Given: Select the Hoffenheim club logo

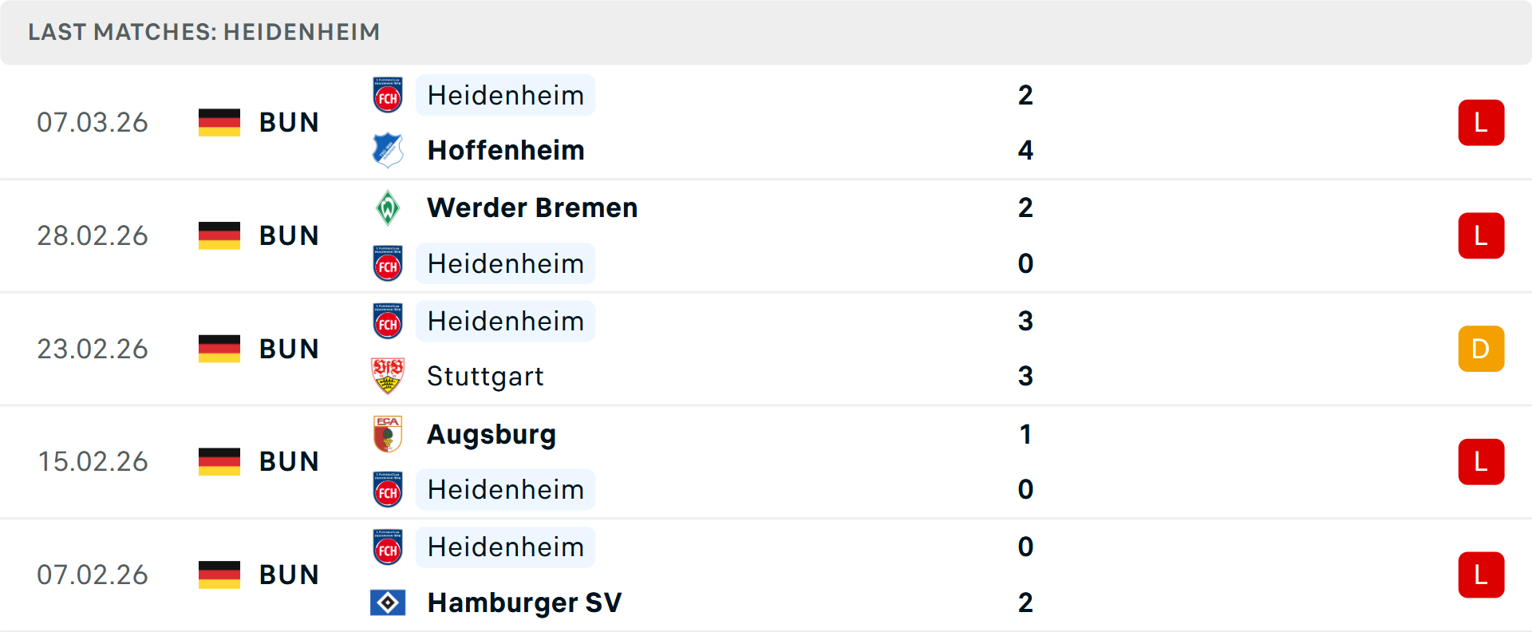Looking at the screenshot, I should pos(388,150).
